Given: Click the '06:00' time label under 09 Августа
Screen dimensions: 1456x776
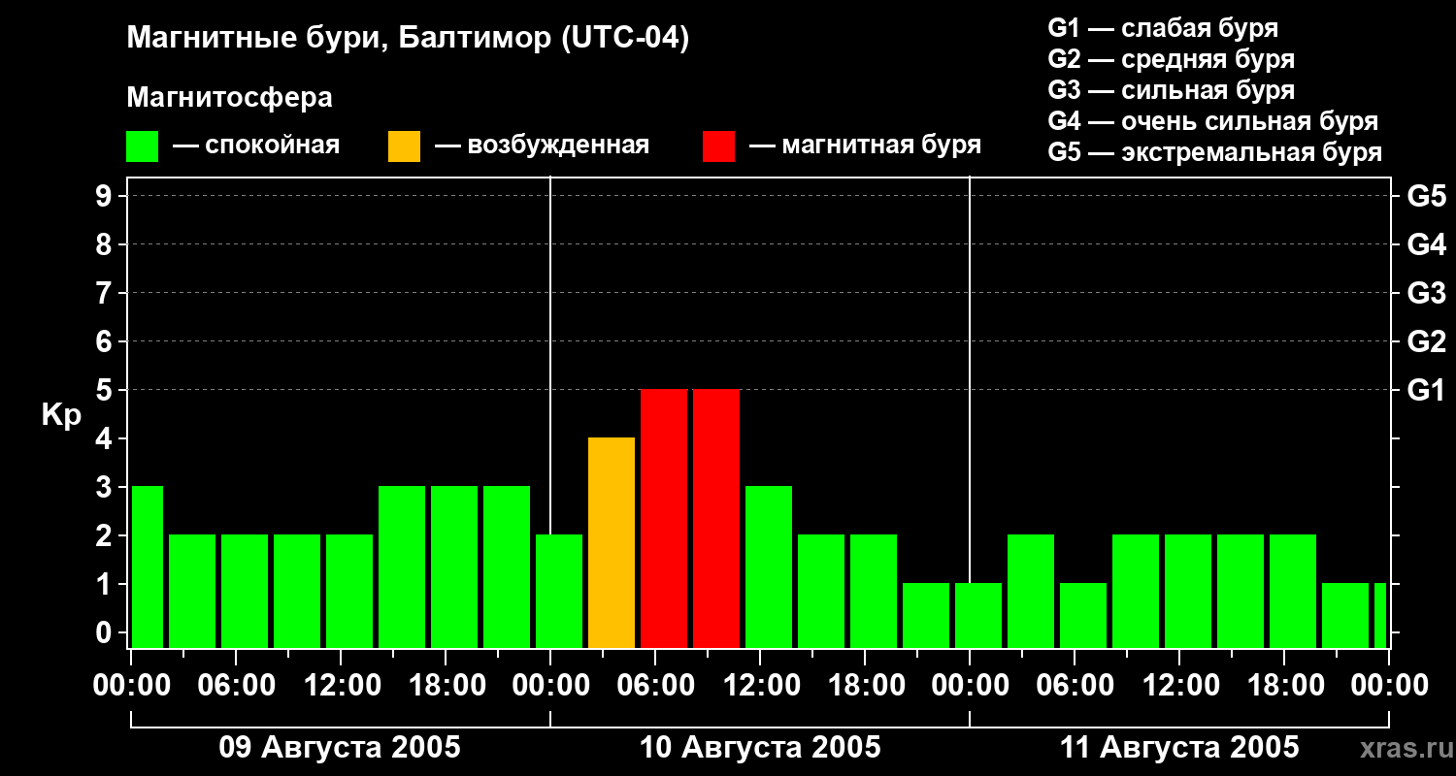Looking at the screenshot, I should coord(236,686).
